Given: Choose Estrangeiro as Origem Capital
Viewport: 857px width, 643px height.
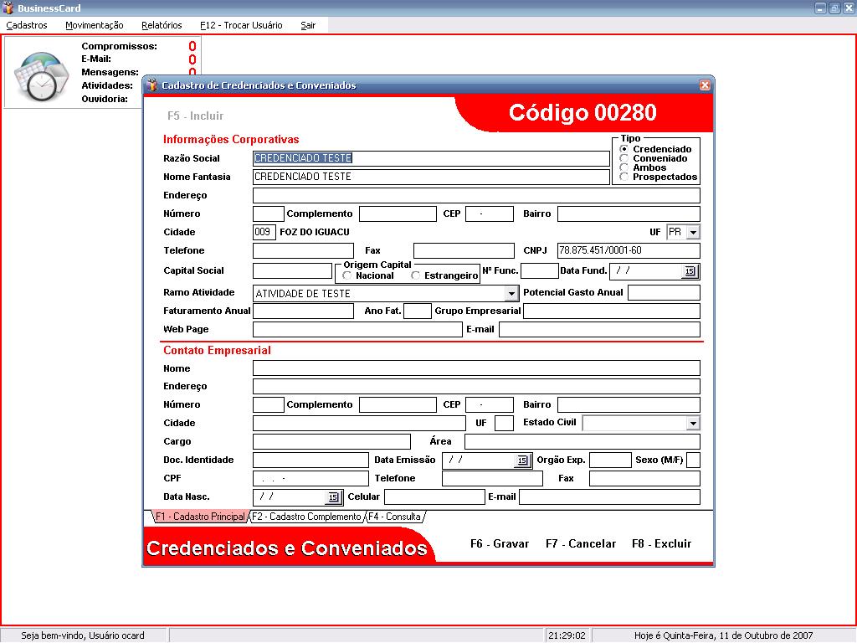Looking at the screenshot, I should pos(415,275).
